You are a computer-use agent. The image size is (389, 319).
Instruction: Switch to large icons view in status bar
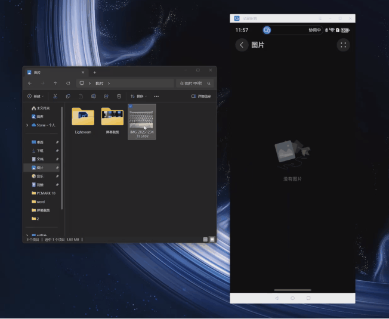(212, 239)
